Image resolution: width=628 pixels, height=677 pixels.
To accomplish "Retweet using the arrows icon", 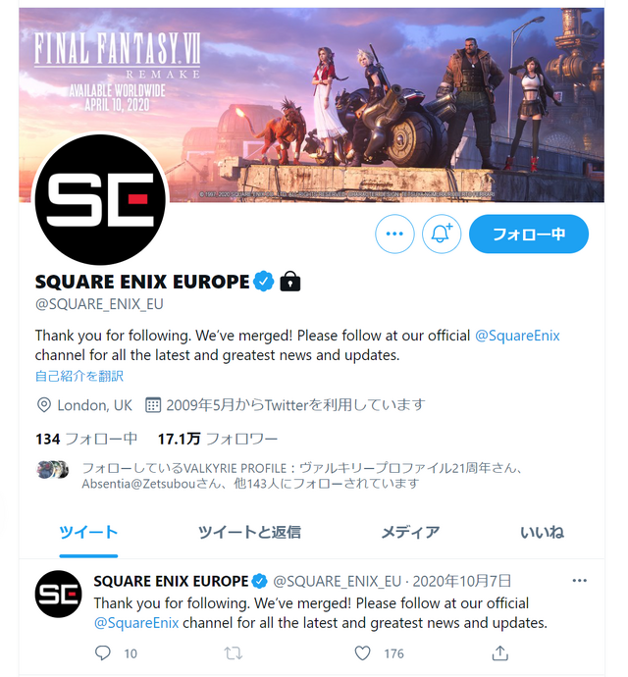I will tap(234, 653).
